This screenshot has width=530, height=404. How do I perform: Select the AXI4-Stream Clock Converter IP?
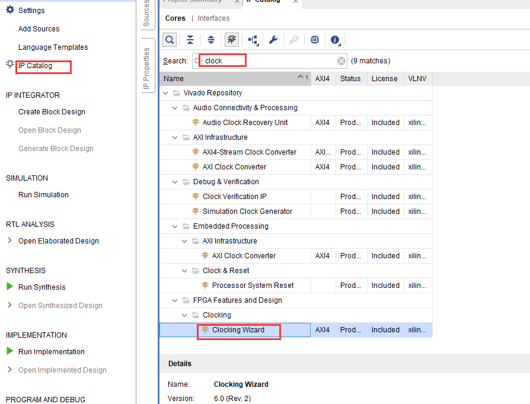[x=250, y=152]
